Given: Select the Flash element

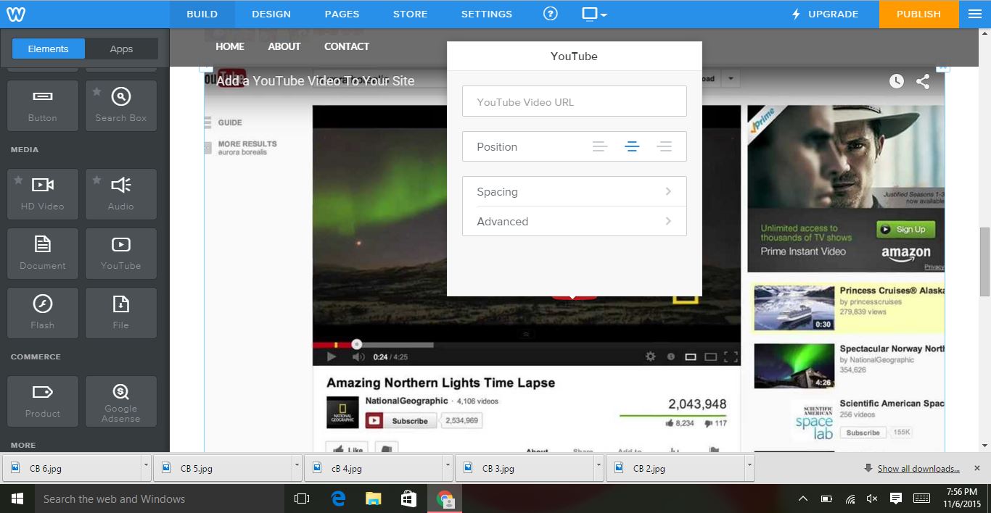Looking at the screenshot, I should [x=43, y=313].
